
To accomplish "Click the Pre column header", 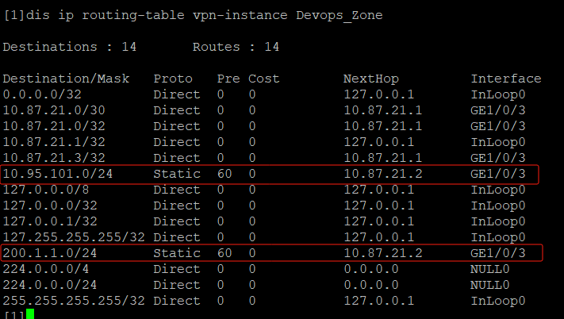I will (x=228, y=79).
